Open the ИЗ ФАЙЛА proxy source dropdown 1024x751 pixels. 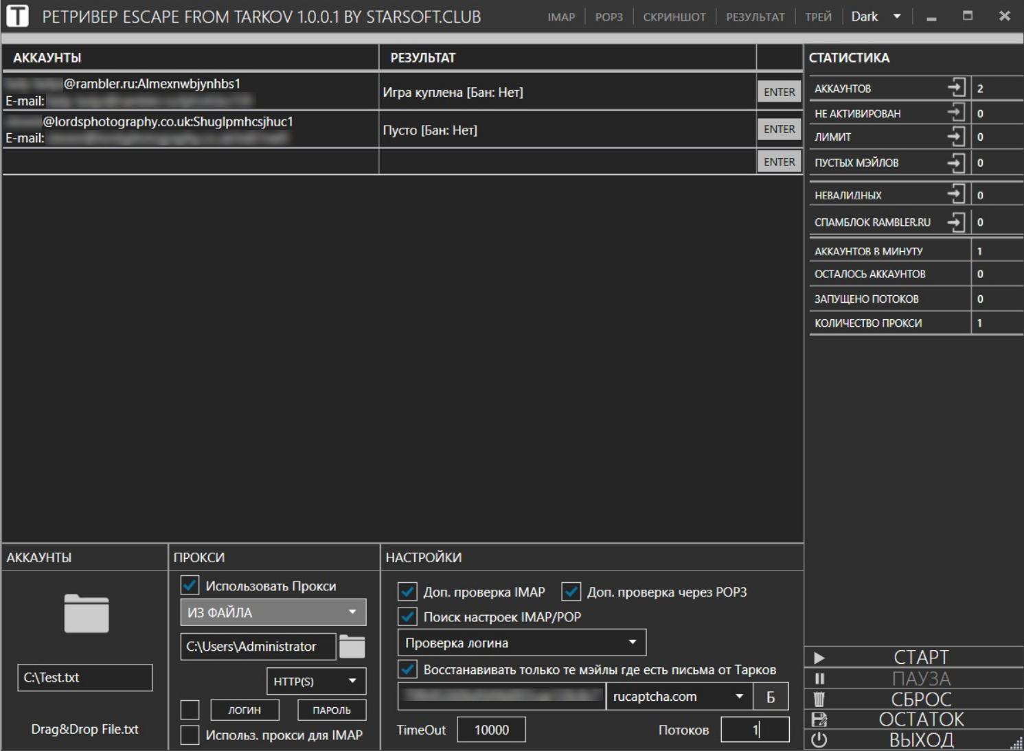click(x=273, y=612)
